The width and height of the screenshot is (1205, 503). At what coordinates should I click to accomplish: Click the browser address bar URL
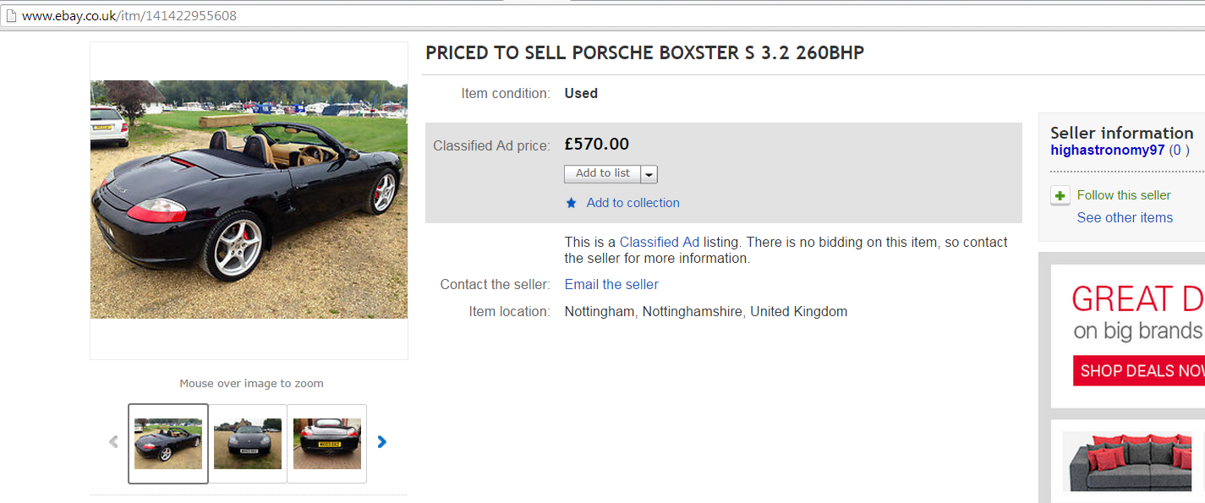point(129,16)
